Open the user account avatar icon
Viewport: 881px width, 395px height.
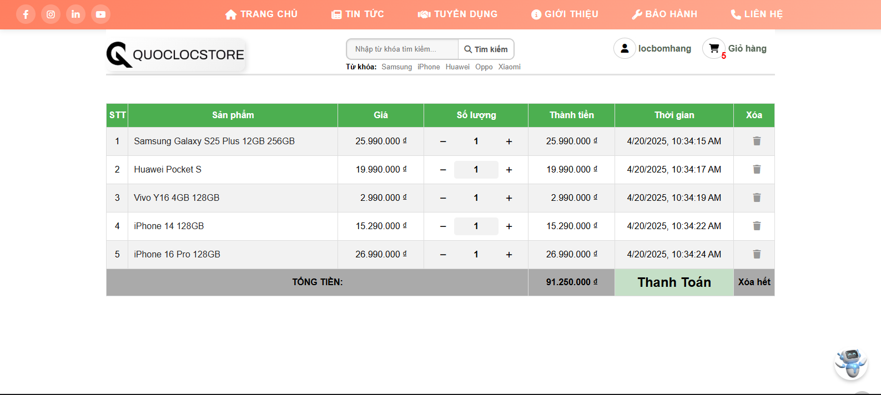pyautogui.click(x=625, y=48)
